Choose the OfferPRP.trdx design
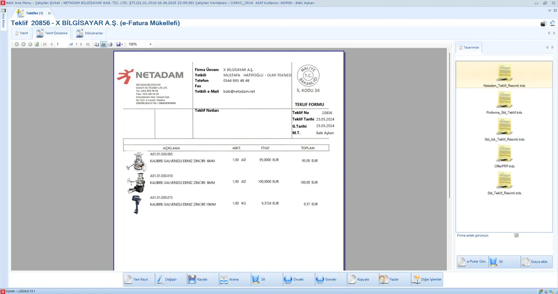This screenshot has width=558, height=294. point(504,156)
